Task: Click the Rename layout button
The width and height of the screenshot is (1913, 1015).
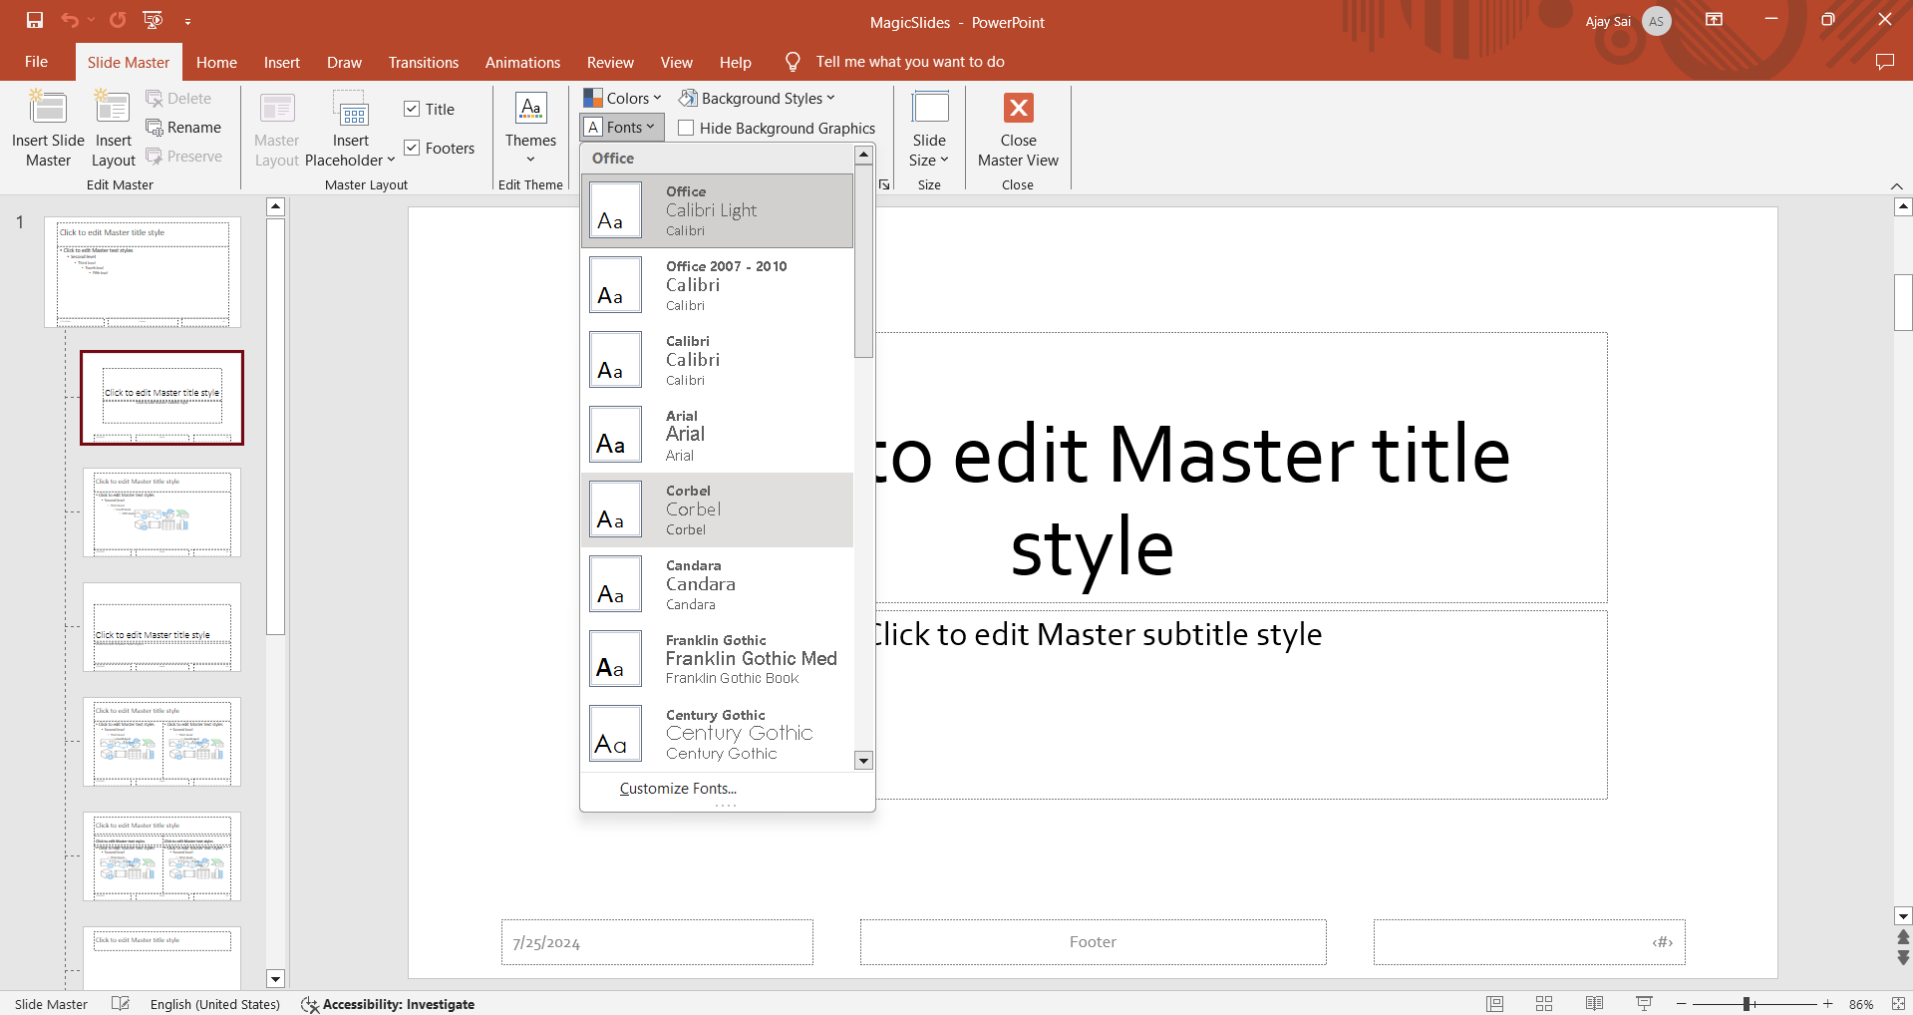Action: pos(183,128)
